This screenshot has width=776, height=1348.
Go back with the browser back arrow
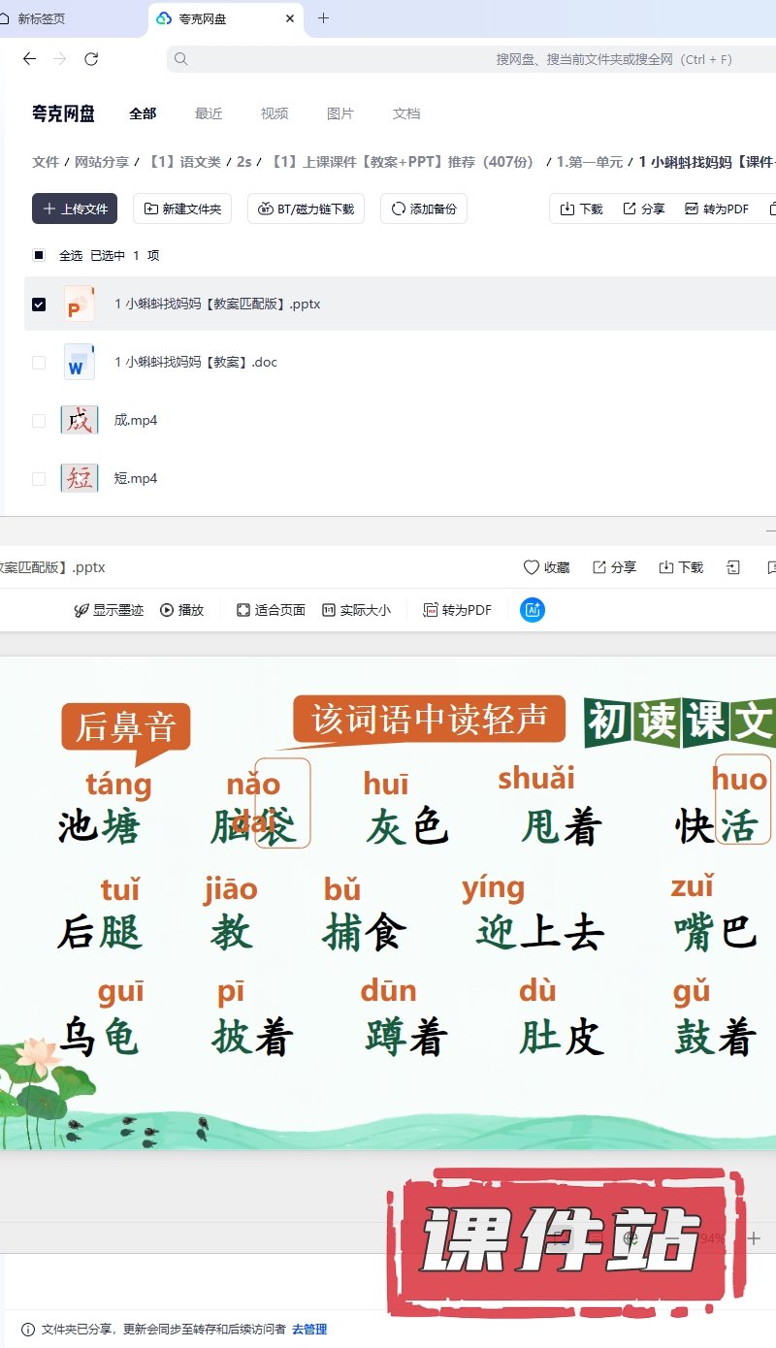[29, 59]
